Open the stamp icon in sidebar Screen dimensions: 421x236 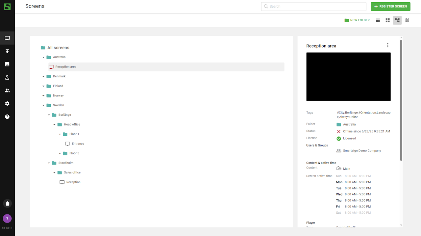tap(7, 77)
